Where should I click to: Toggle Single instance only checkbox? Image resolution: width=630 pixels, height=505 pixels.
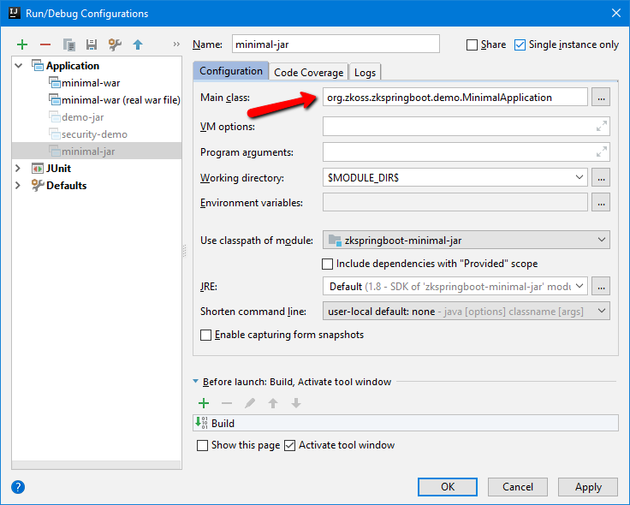(x=520, y=45)
